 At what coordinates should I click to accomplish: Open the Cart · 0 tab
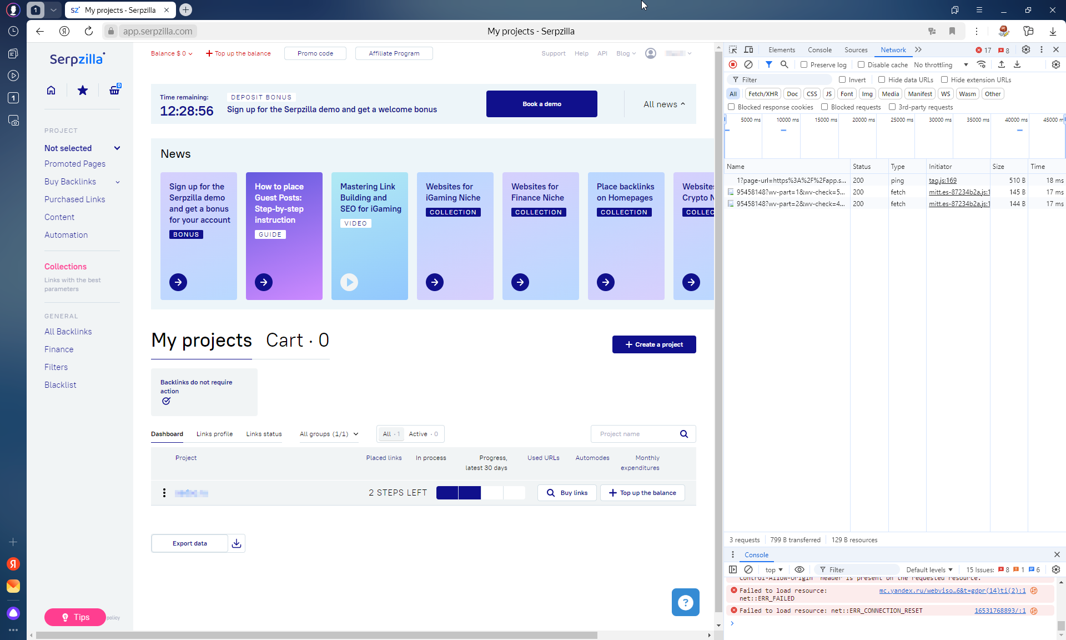click(298, 340)
